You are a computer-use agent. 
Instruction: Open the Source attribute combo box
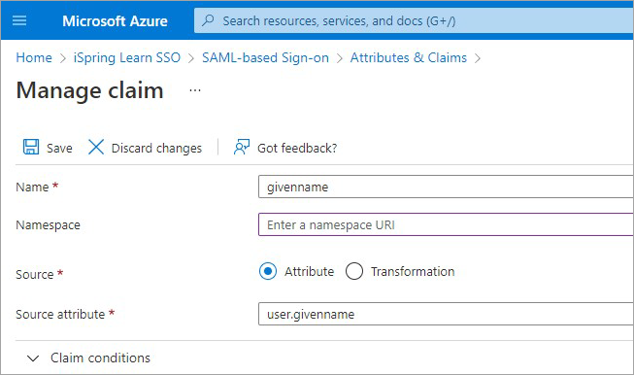(446, 314)
